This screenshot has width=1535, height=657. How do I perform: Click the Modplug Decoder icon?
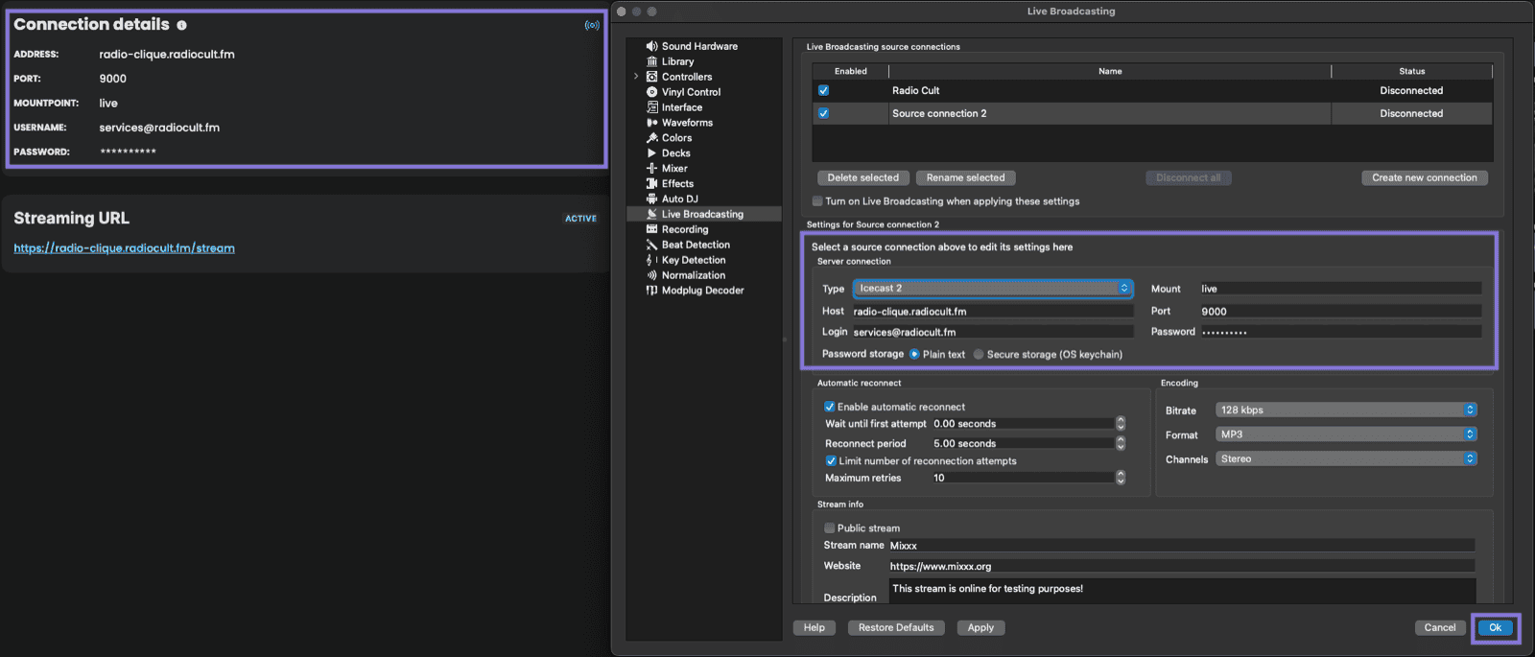(x=652, y=291)
